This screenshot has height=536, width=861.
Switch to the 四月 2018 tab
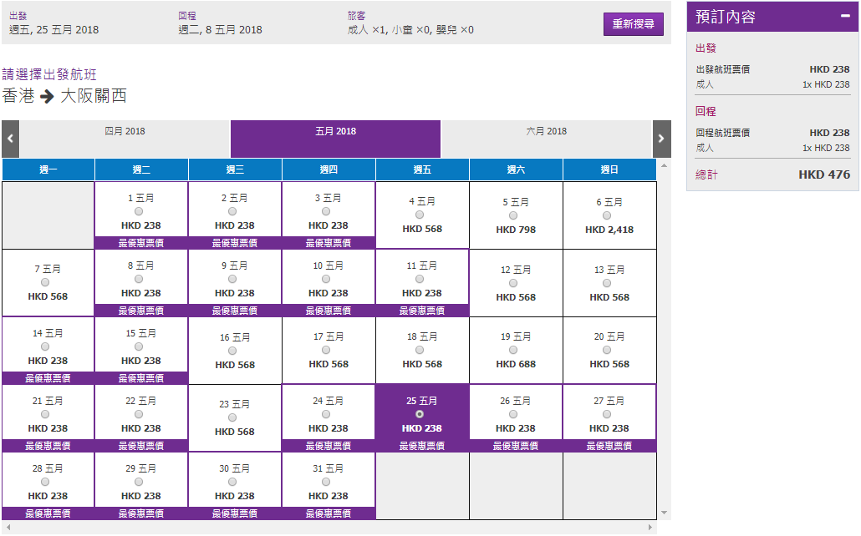tap(125, 139)
